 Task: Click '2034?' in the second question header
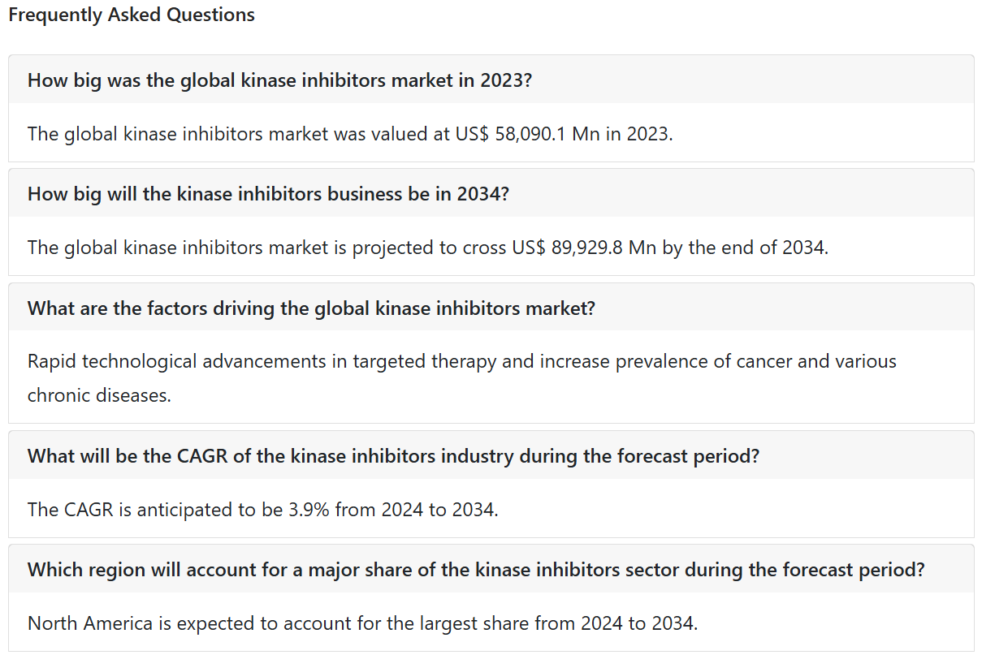pyautogui.click(x=482, y=194)
